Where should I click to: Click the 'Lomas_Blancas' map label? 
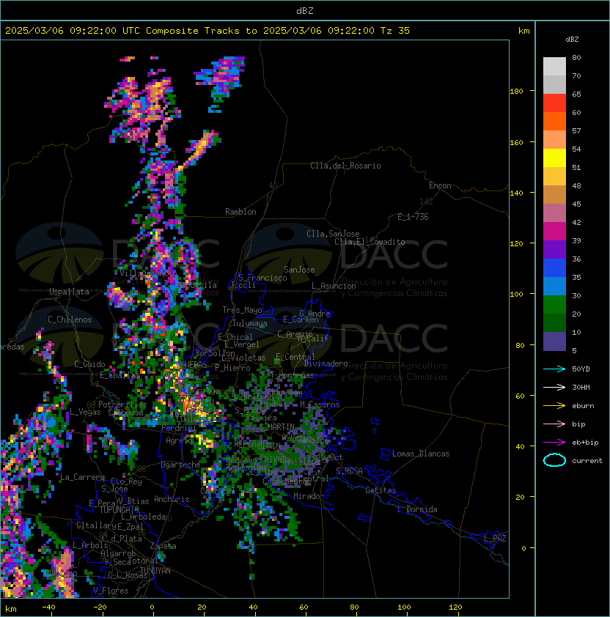click(x=421, y=454)
